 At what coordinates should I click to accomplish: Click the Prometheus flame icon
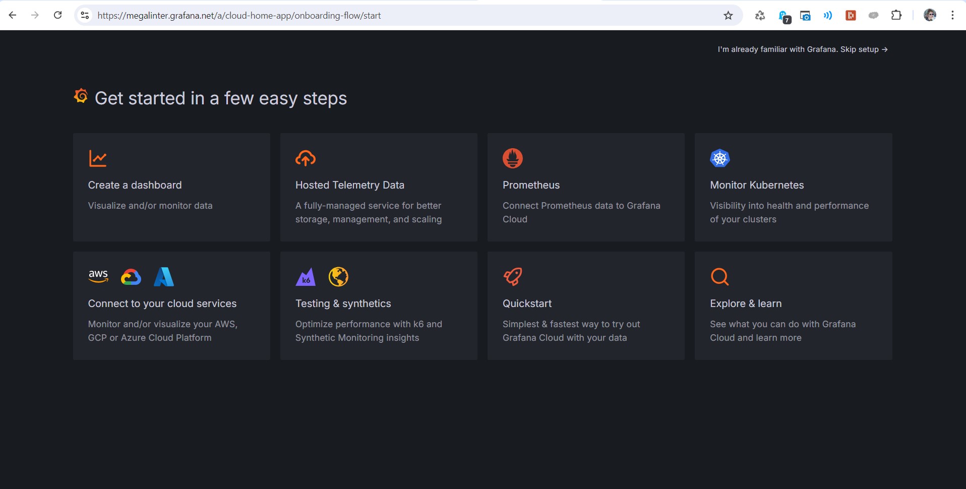[x=512, y=158]
